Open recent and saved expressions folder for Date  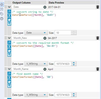pos(9,20)
